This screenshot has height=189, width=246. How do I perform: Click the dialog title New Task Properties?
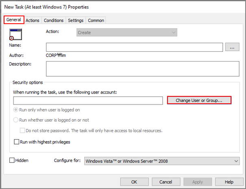click(x=46, y=7)
